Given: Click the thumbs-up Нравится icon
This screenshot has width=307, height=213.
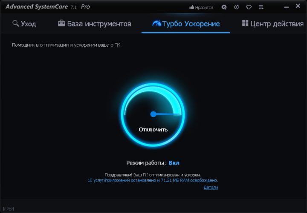Looking at the screenshot, I should coord(191,7).
